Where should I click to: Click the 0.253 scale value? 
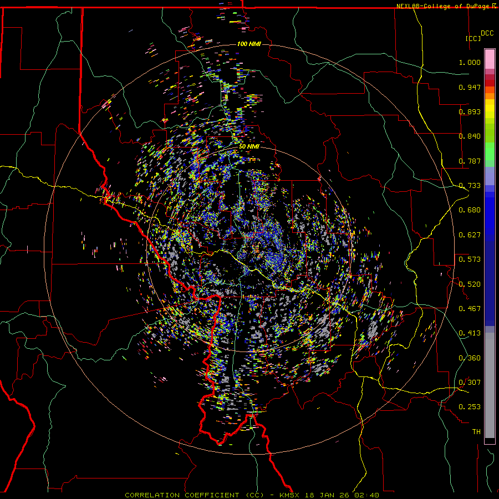click(x=470, y=407)
